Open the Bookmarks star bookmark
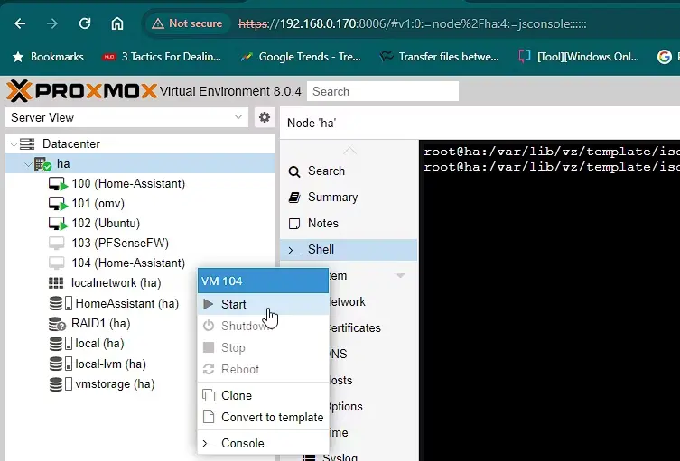Viewport: 680px width, 461px height. (48, 57)
